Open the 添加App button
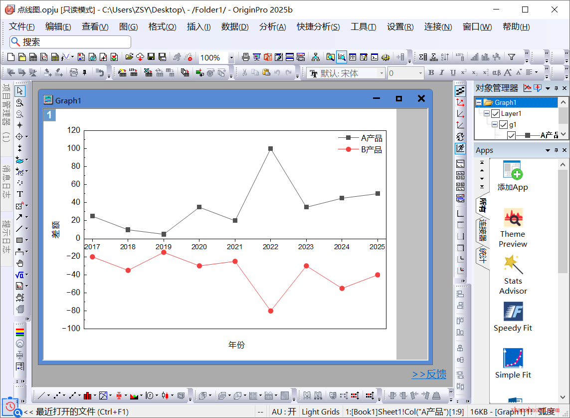This screenshot has width=570, height=418. point(512,176)
